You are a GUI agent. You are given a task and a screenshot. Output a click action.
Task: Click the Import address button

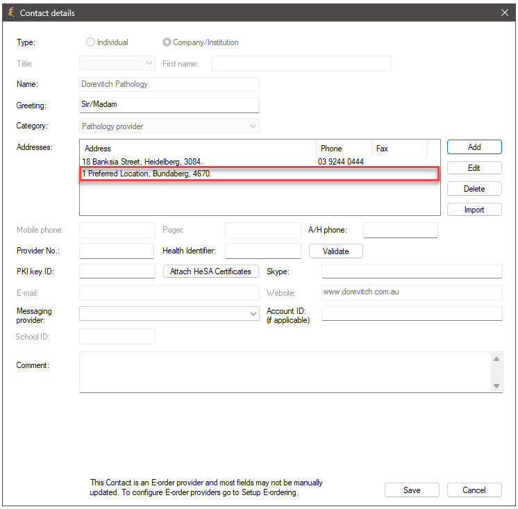coord(474,210)
